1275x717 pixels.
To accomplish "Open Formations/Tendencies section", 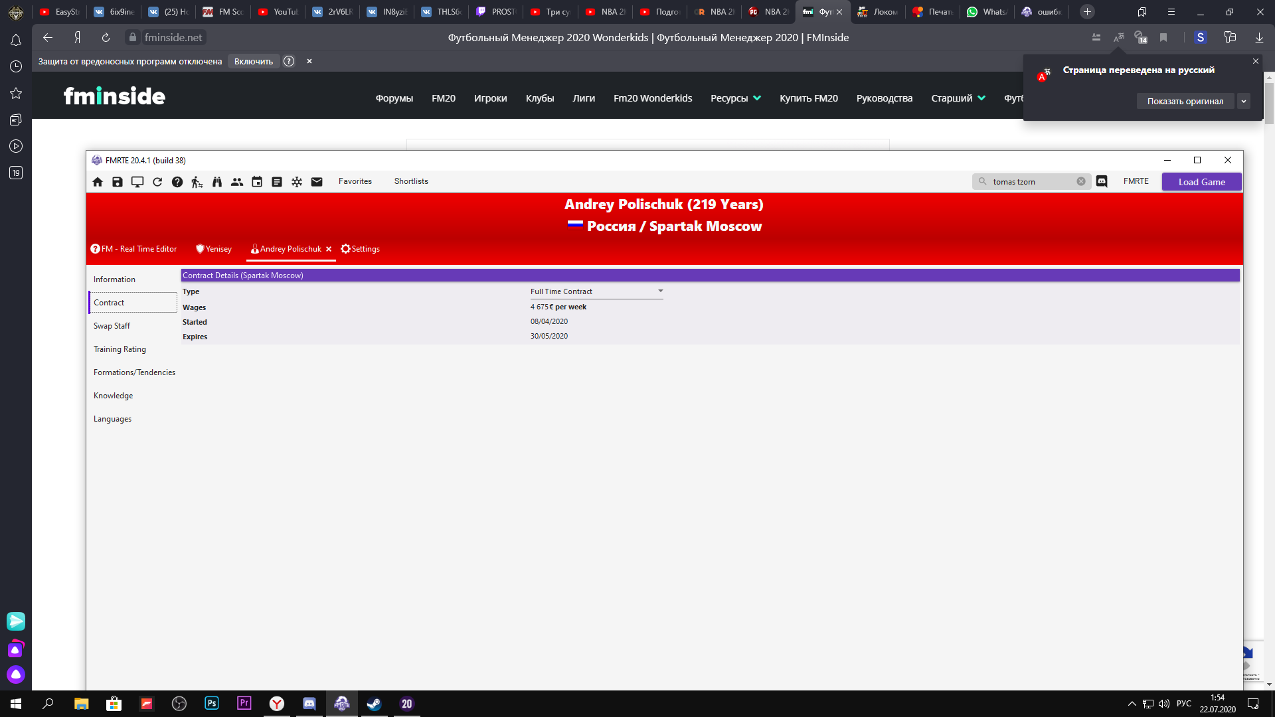I will pos(134,372).
